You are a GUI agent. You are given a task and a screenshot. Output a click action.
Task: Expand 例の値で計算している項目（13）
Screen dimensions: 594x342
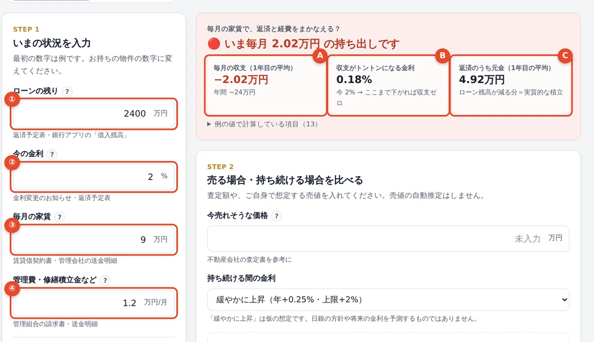point(262,124)
